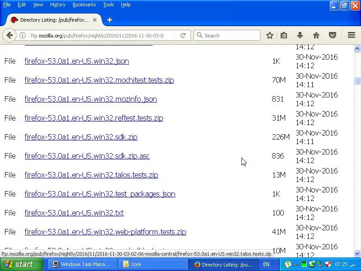Save page to Pocket icon
The width and height of the screenshot is (361, 271).
pyautogui.click(x=332, y=36)
